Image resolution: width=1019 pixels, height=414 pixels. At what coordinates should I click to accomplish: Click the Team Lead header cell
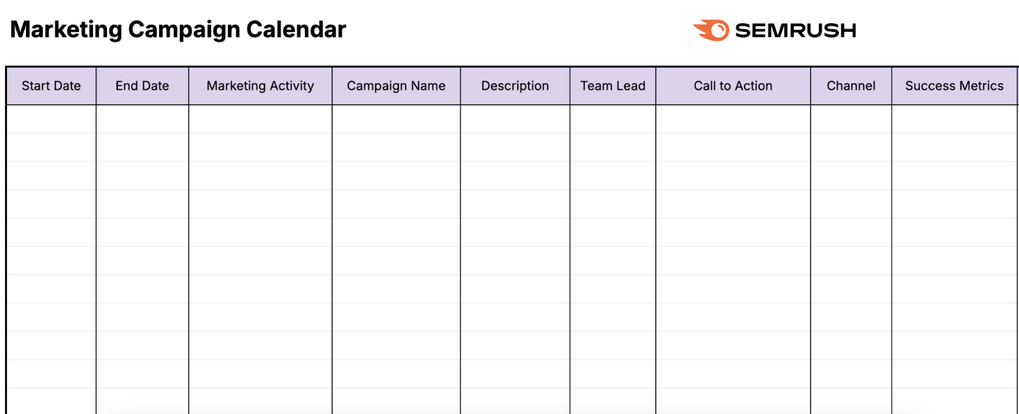(613, 86)
